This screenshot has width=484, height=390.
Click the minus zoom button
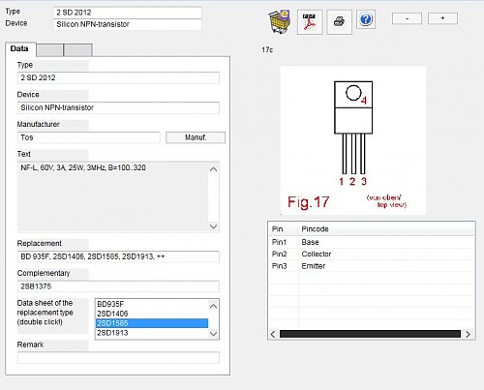coord(407,18)
